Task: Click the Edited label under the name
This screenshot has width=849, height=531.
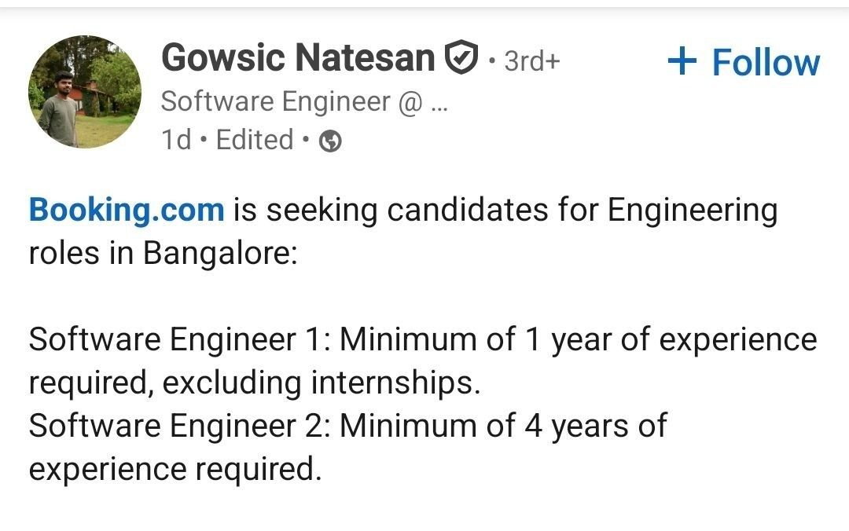Action: [x=254, y=141]
